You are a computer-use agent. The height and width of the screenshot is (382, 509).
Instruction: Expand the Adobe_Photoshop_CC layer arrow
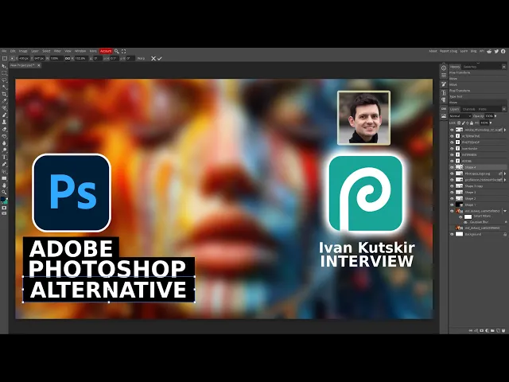coord(505,130)
